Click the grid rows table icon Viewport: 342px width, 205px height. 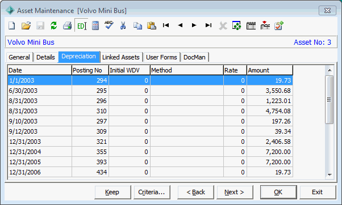coord(251,25)
